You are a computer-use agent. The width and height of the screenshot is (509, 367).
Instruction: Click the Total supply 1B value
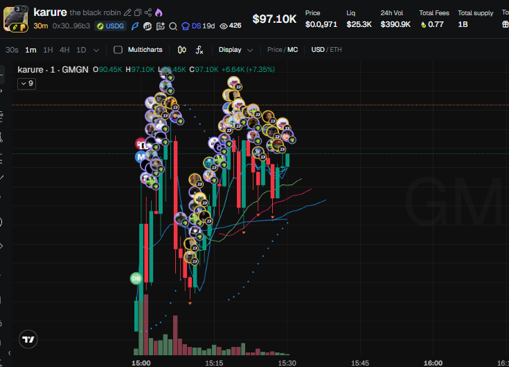point(463,24)
